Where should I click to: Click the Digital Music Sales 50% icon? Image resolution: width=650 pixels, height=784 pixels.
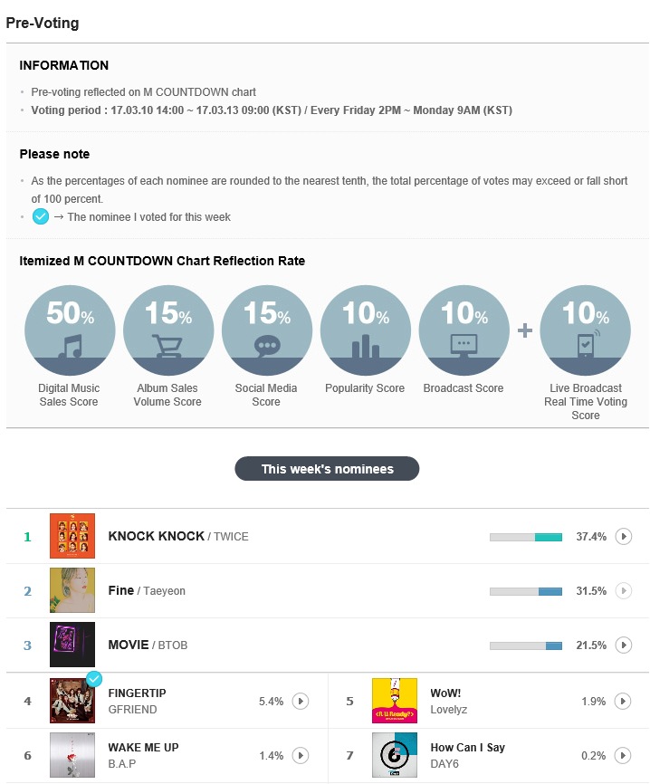(x=70, y=330)
